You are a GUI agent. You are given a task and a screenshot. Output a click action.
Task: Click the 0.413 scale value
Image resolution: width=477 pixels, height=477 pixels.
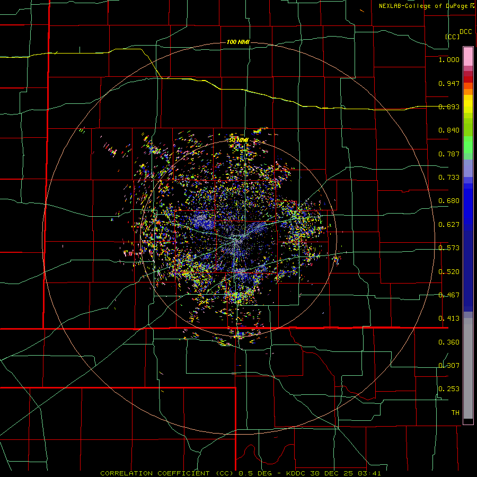(449, 319)
